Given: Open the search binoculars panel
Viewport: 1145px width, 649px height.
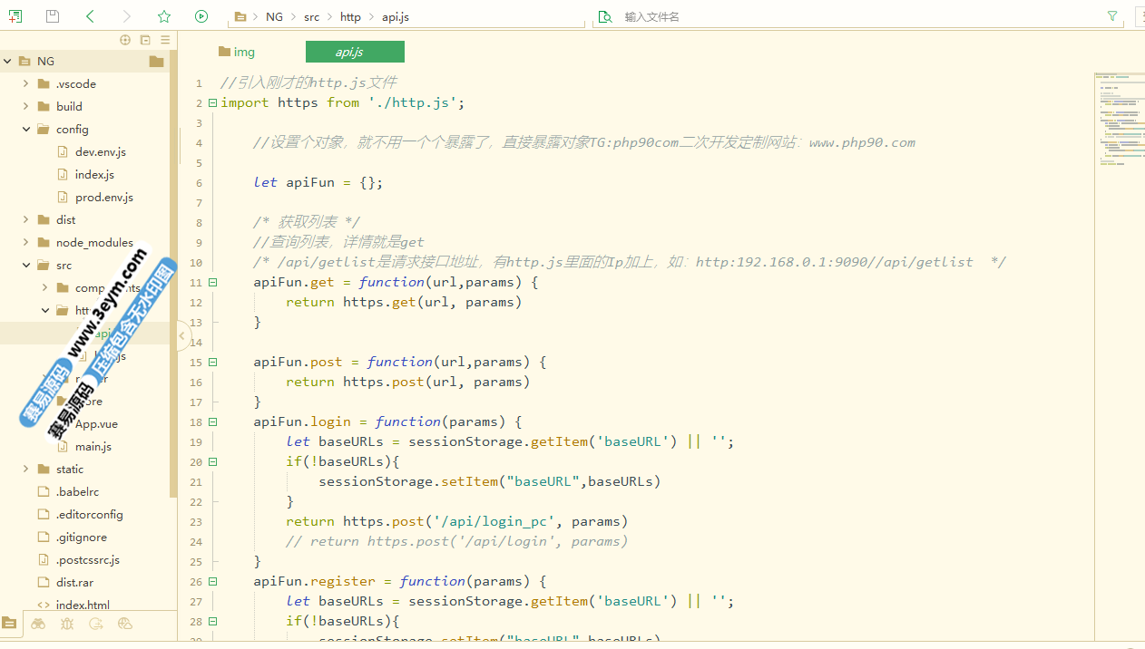Looking at the screenshot, I should [x=38, y=624].
